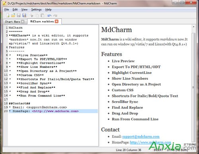The width and height of the screenshot is (199, 154).
Task: Click the preview scrollbar up arrow
Action: click(x=193, y=27)
